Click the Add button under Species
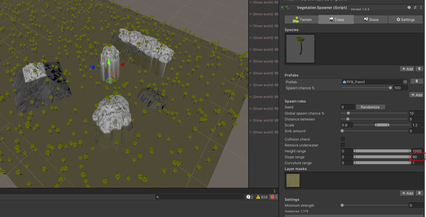Image resolution: width=426 pixels, height=217 pixels. pyautogui.click(x=407, y=68)
